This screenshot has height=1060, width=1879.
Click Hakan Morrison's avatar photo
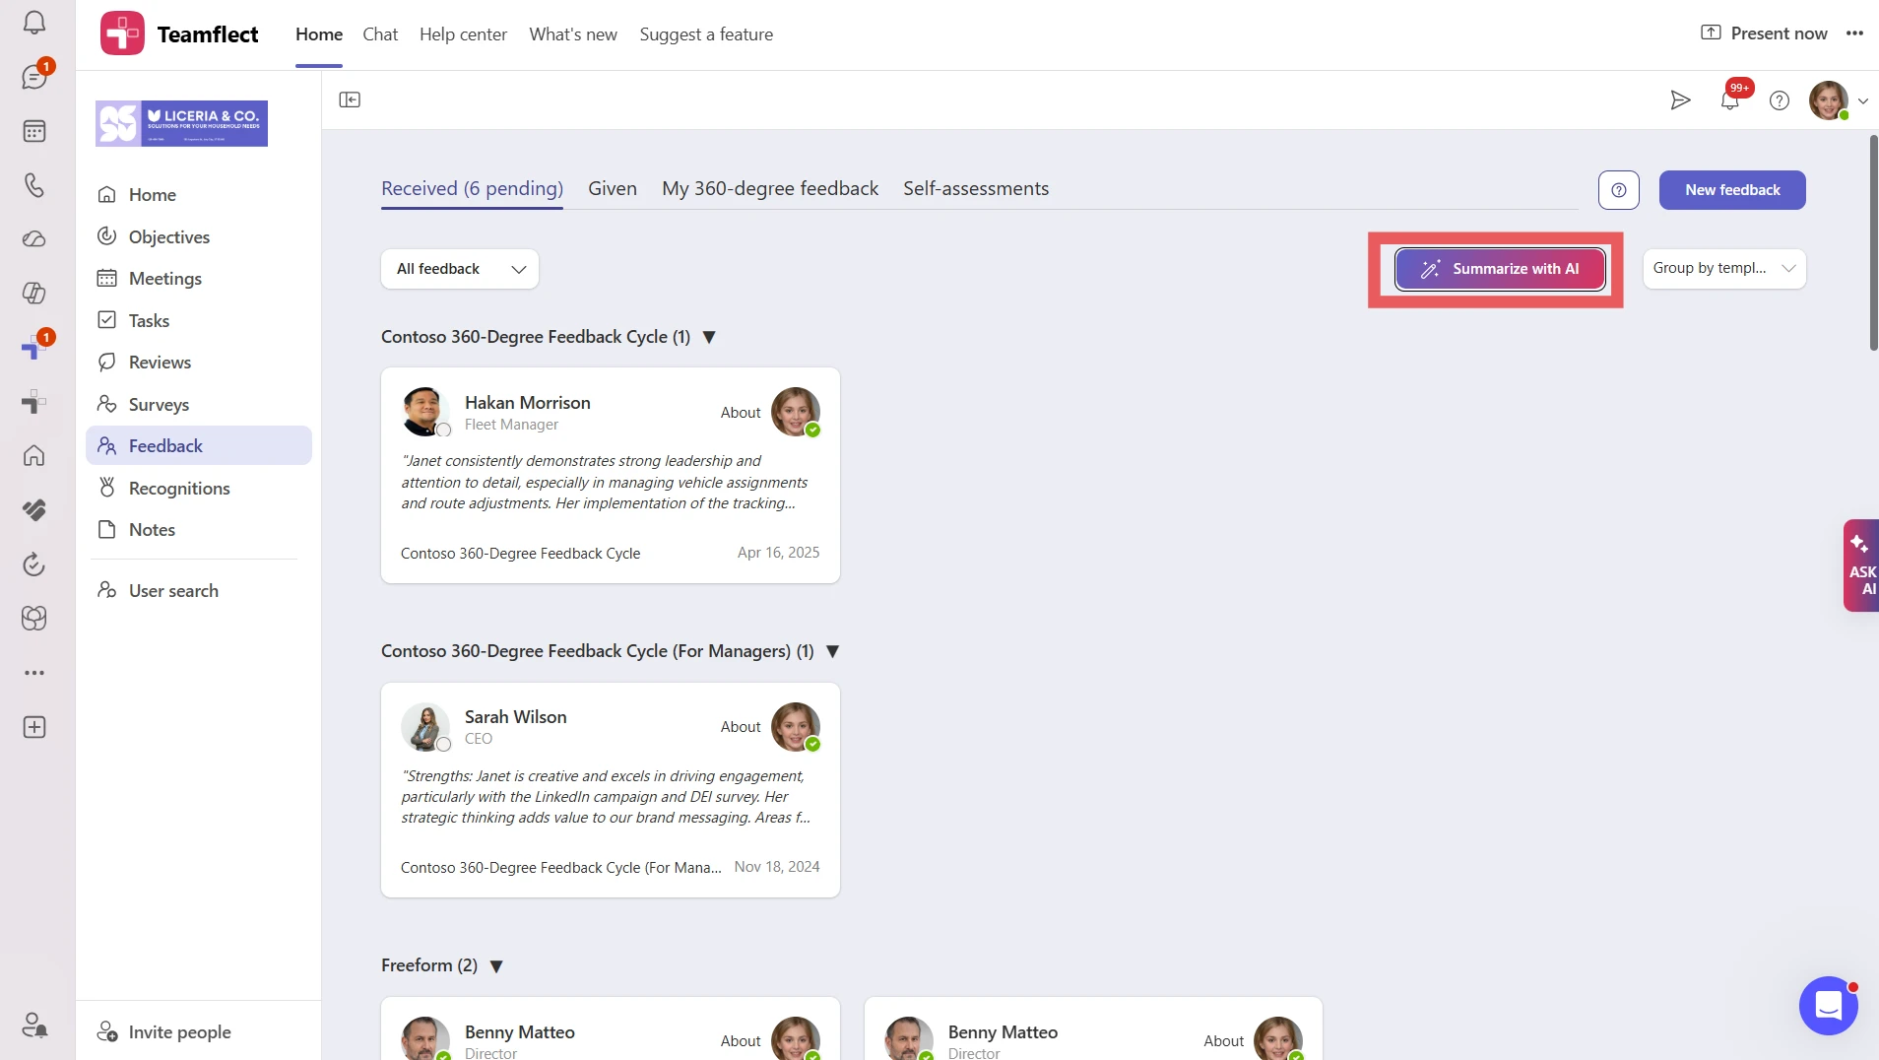[425, 412]
